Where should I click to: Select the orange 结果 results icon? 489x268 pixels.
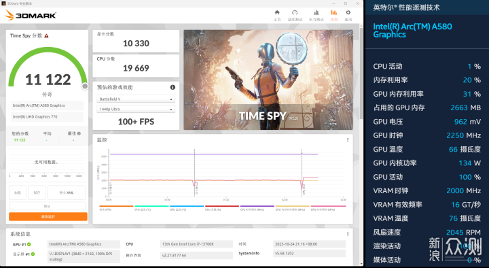tap(334, 12)
